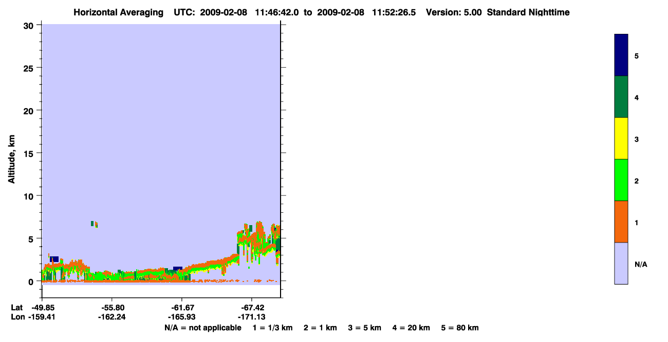Screen dimensions: 668x342
Task: Click the '3 = 5 km' legend text
Action: [365, 328]
